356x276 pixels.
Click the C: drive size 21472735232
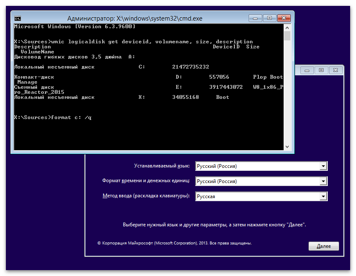191,67
